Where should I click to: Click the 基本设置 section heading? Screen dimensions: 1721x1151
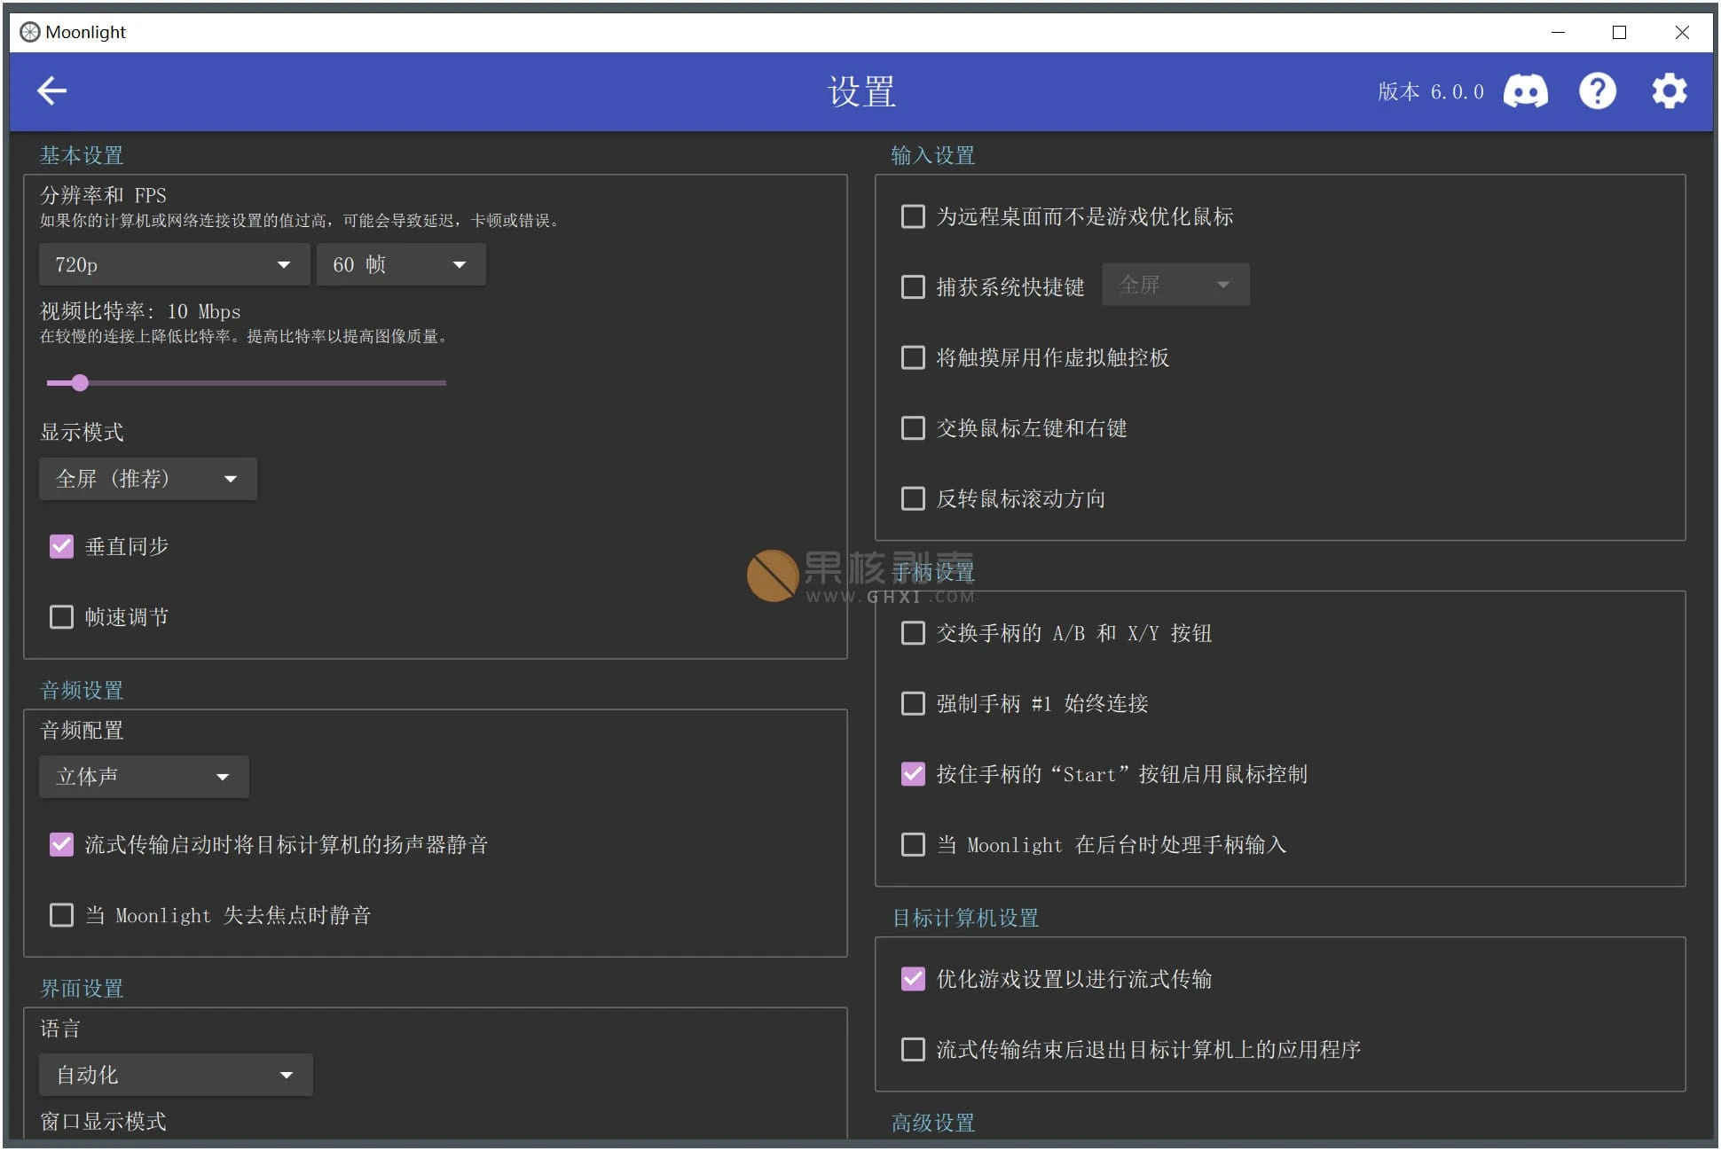pos(82,155)
